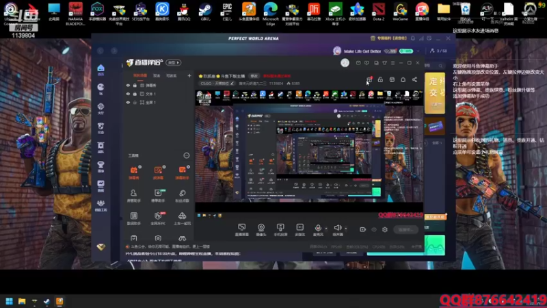
Task: Open the user status dropdown arrow in Arena
Action: (x=418, y=51)
